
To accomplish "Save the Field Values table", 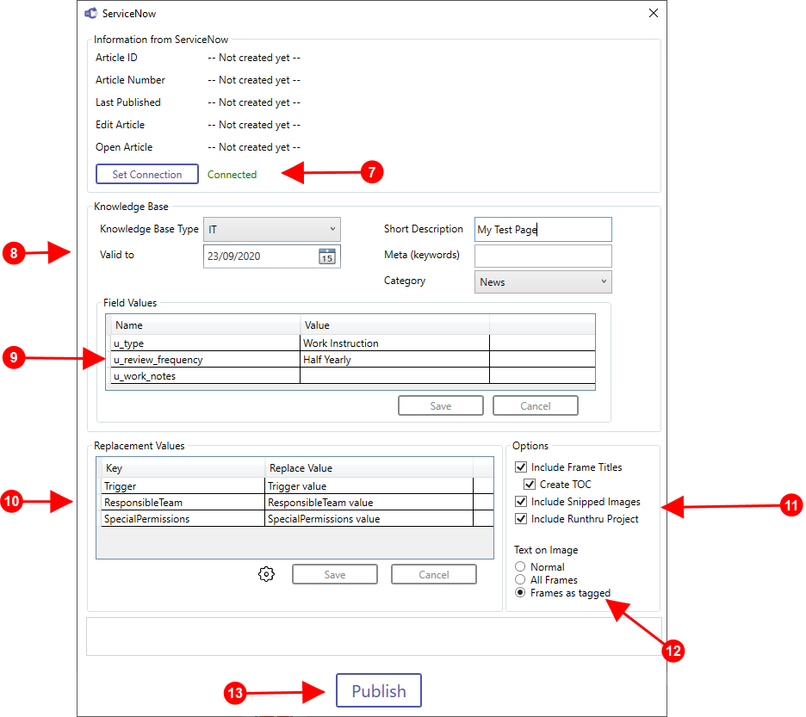I will (x=441, y=405).
